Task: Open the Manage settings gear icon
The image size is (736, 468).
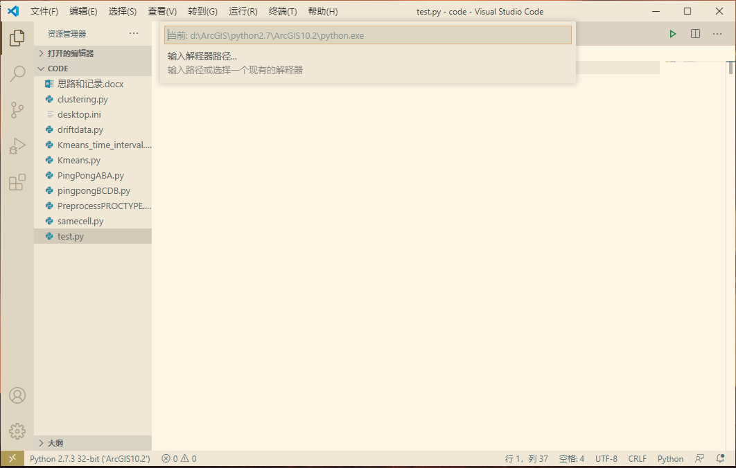Action: point(17,429)
